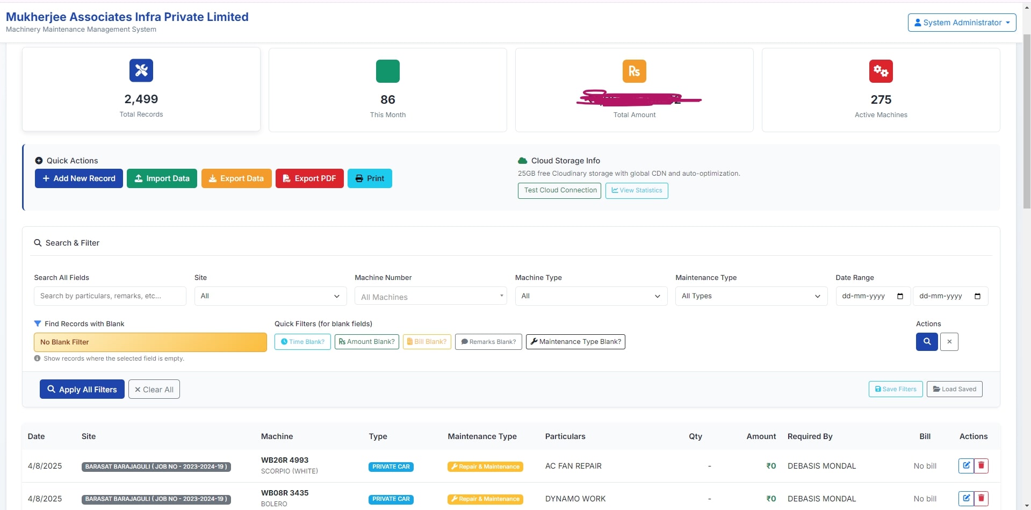The width and height of the screenshot is (1031, 510).
Task: Open the Site dropdown
Action: point(270,296)
